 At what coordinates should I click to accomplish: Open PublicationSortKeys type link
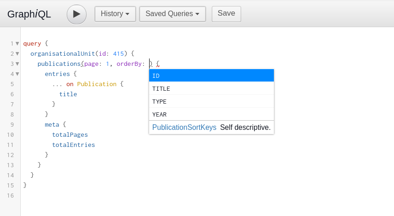184,127
